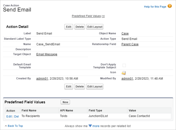176x130 pixels.
Task: Open the Case object name link
Action: click(x=125, y=34)
